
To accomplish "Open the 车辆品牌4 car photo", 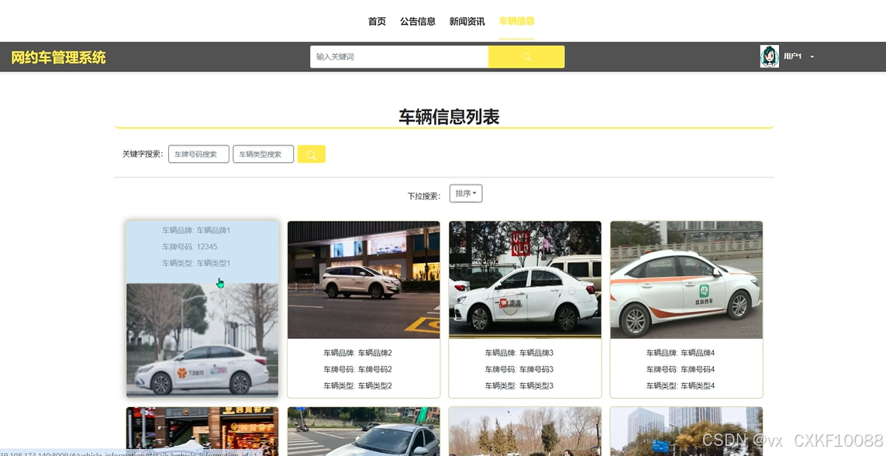I will 687,280.
